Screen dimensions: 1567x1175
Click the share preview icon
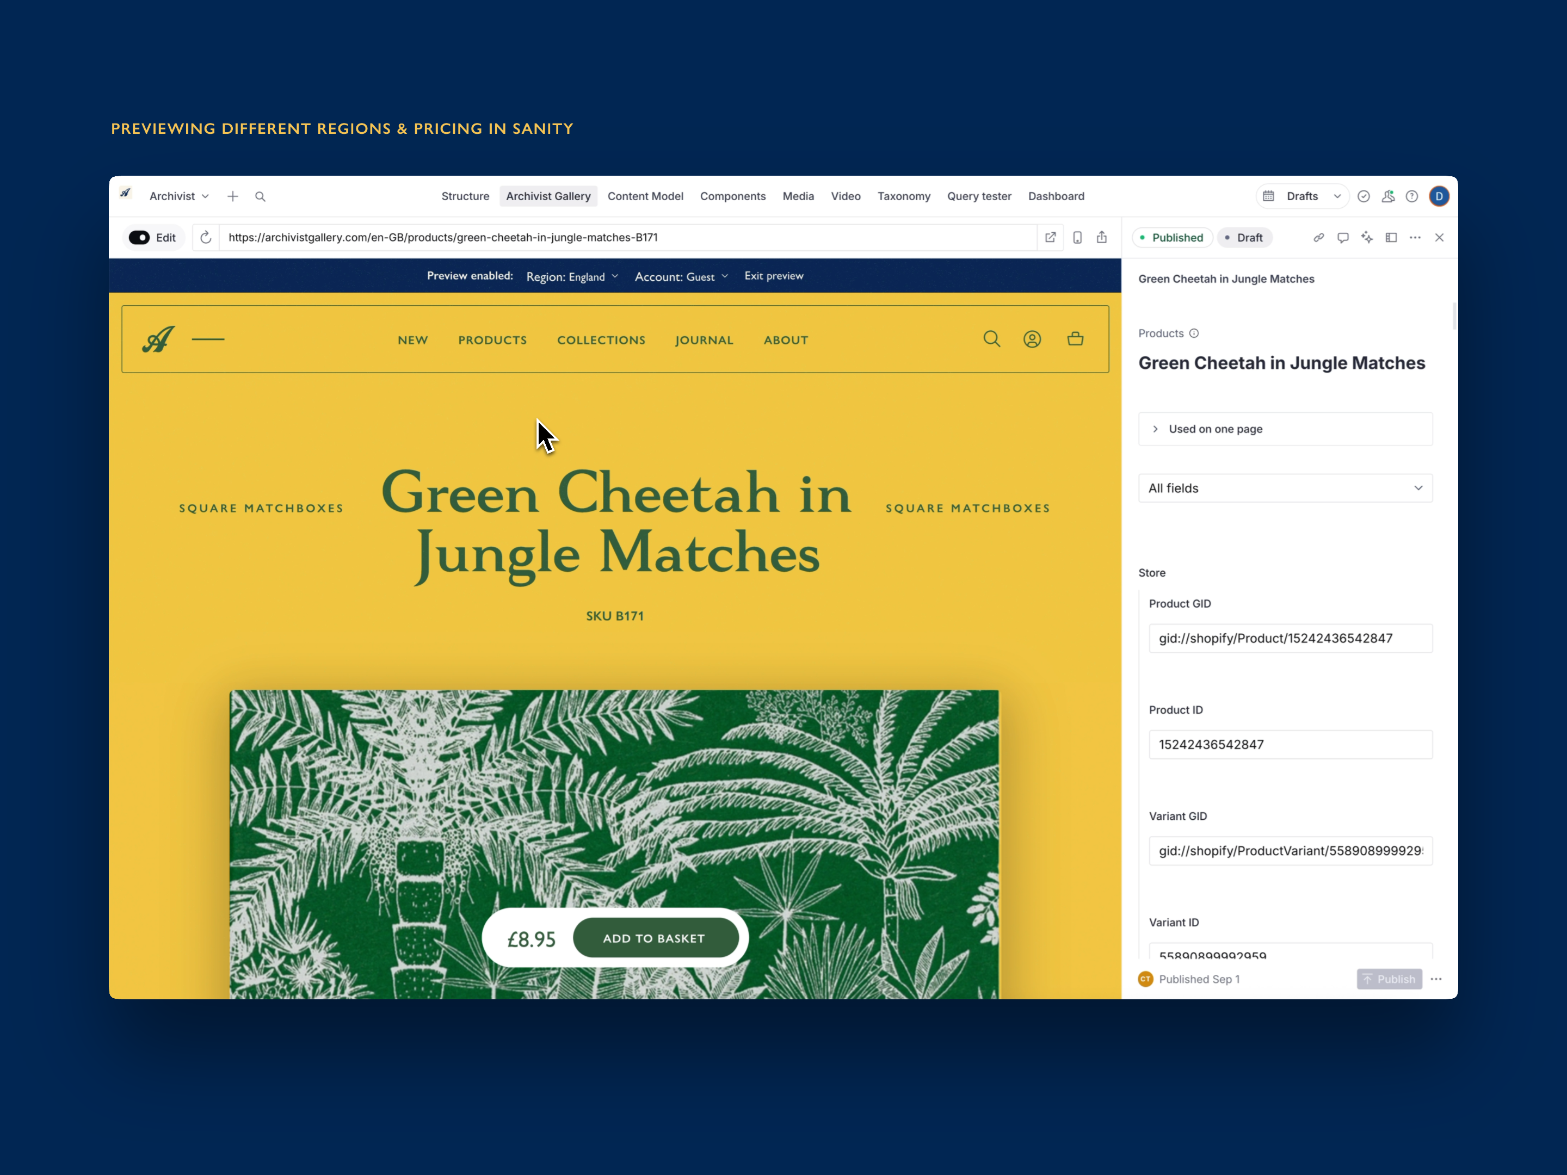click(x=1102, y=237)
